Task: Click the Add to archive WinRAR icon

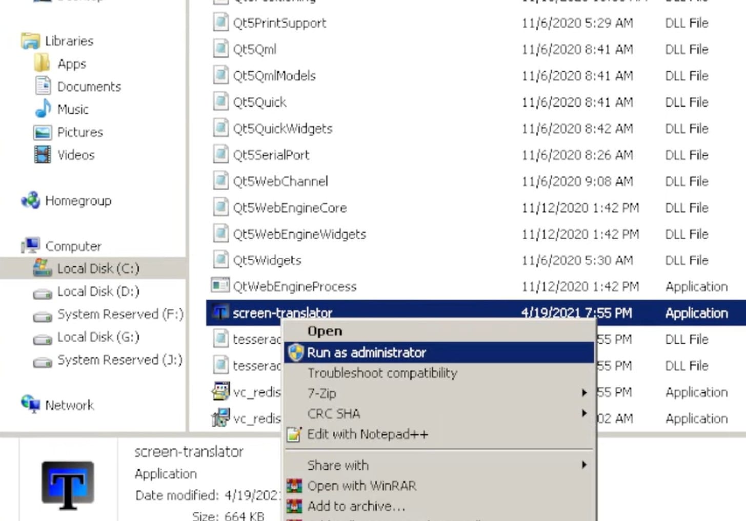Action: (x=294, y=506)
